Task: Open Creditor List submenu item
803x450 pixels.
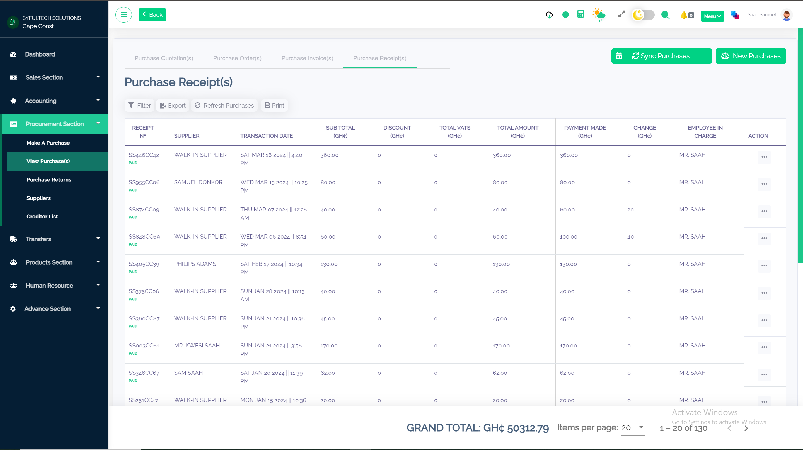Action: point(42,217)
